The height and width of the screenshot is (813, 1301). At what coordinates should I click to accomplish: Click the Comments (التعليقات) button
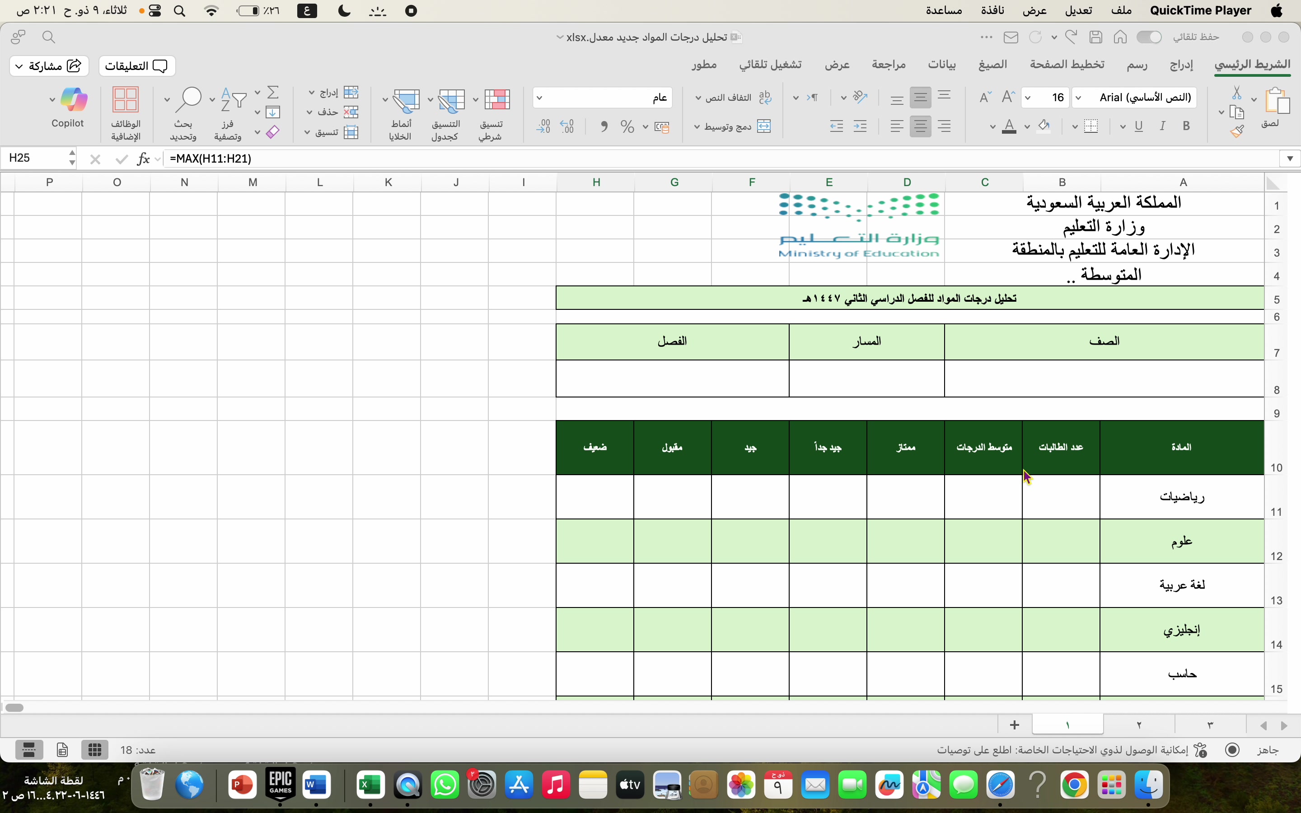pos(137,65)
